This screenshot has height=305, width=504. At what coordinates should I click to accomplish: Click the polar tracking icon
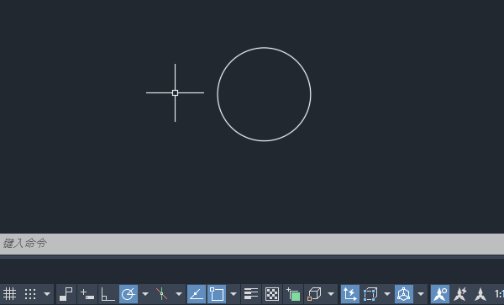(129, 294)
